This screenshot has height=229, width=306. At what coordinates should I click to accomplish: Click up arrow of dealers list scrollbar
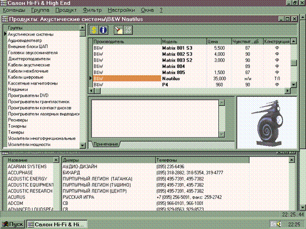click(291, 160)
